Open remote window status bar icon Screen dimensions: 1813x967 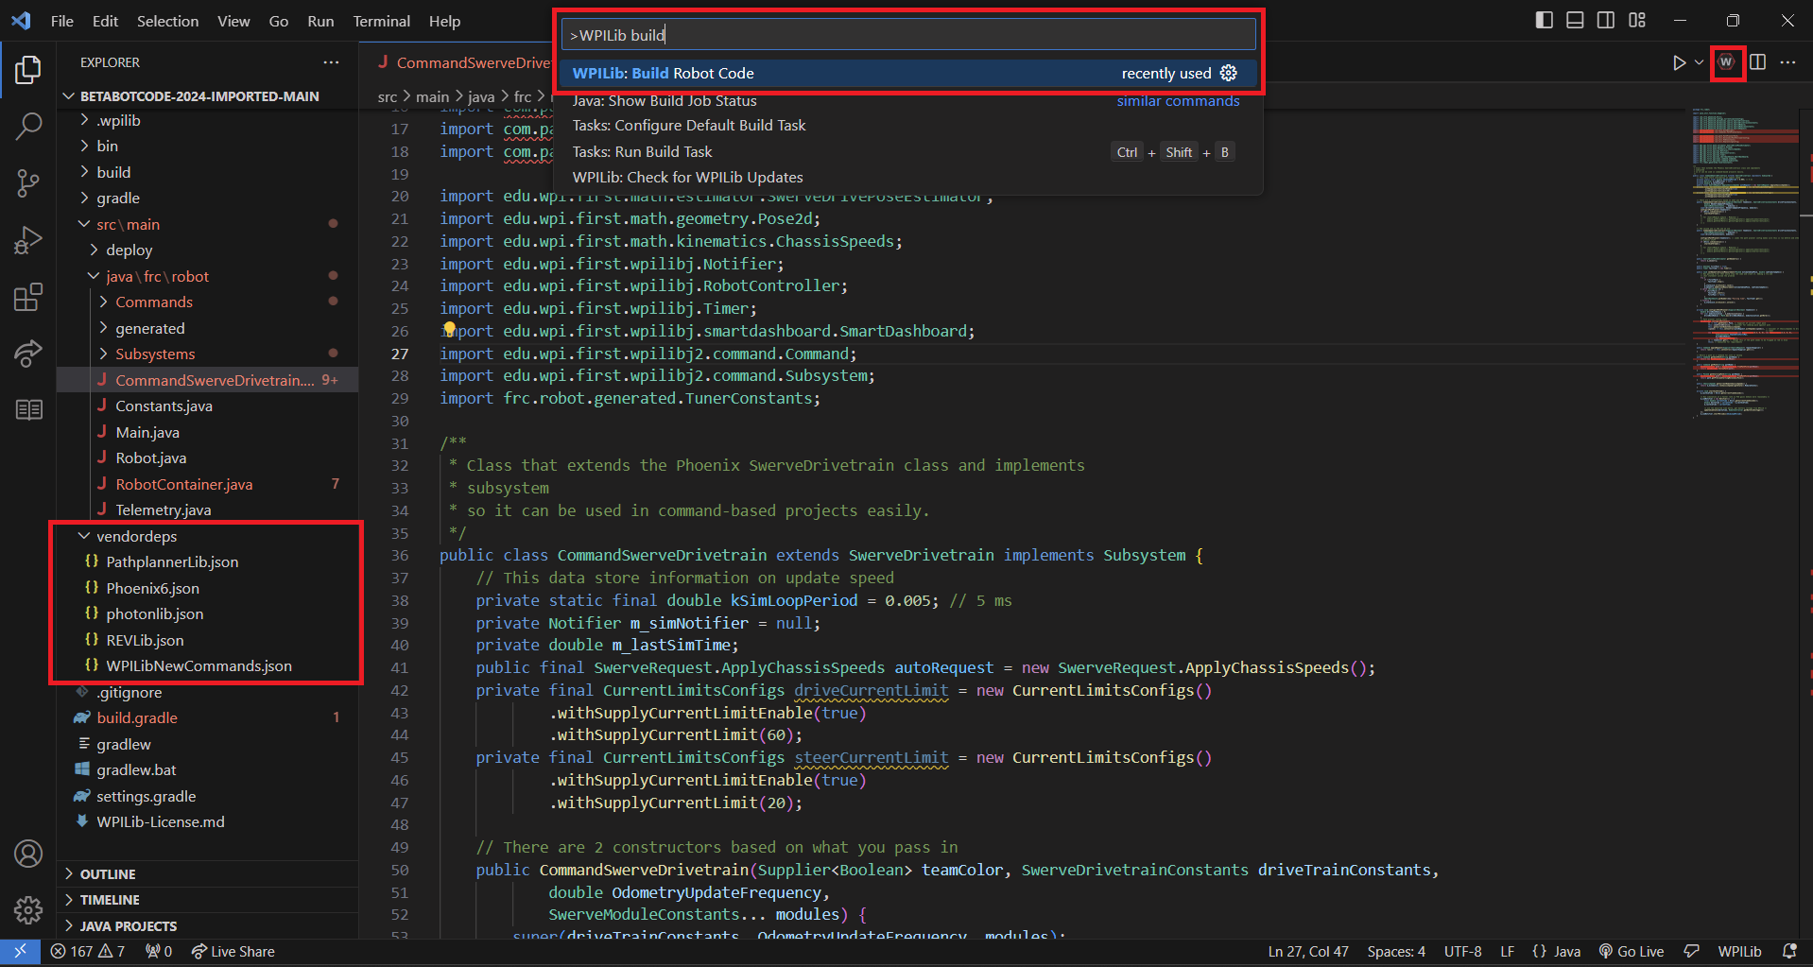pyautogui.click(x=20, y=952)
